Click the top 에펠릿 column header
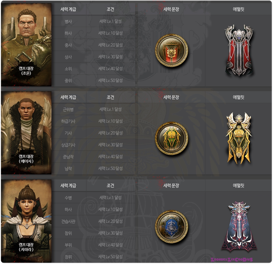 238,9
